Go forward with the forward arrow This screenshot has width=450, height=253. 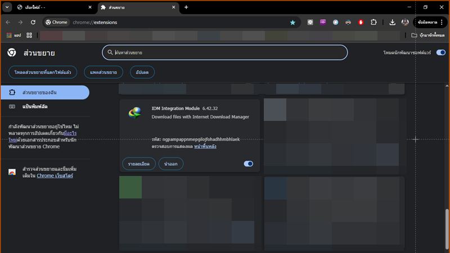click(20, 22)
